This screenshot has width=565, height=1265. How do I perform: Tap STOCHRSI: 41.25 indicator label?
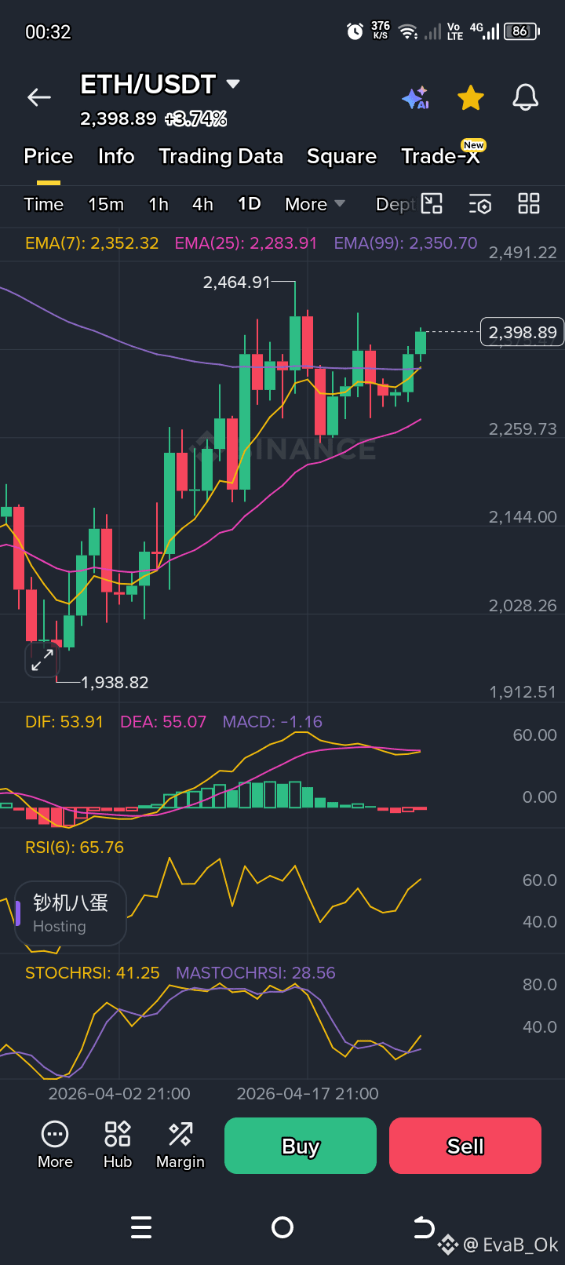(93, 973)
